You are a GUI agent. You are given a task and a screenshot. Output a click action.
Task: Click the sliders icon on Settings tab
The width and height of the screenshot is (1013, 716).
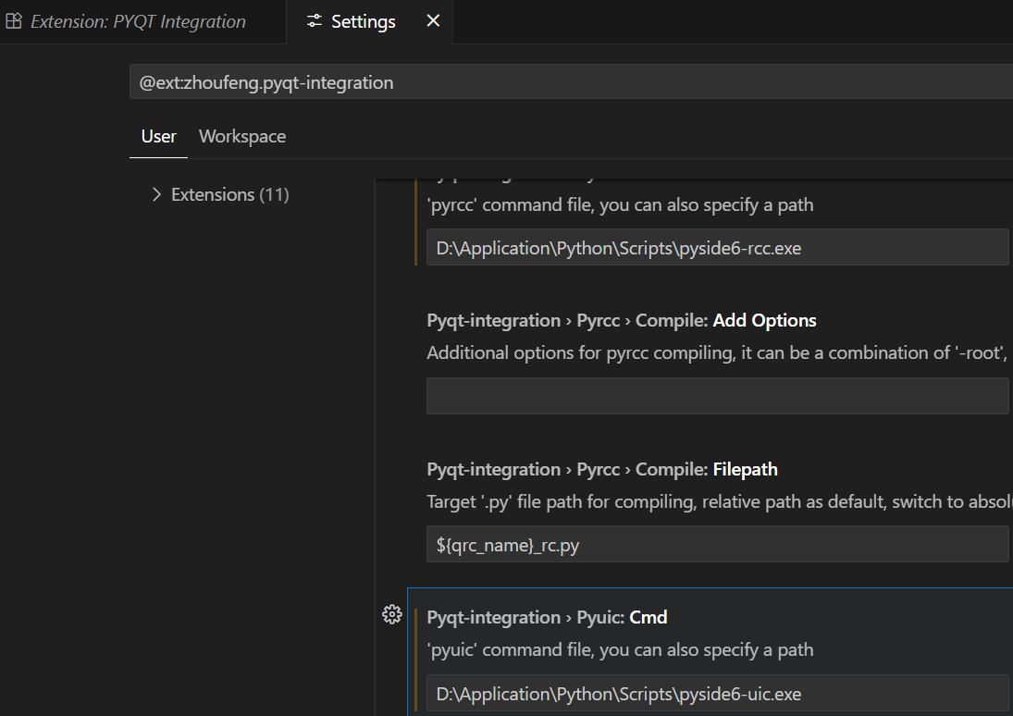pyautogui.click(x=315, y=21)
